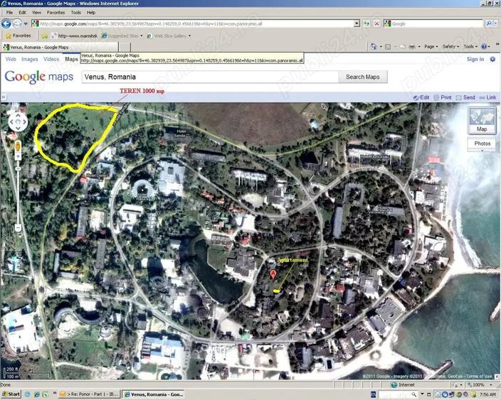Viewport: 501px width, 400px height.
Task: Expand the address bar history dropdown
Action: (x=357, y=23)
